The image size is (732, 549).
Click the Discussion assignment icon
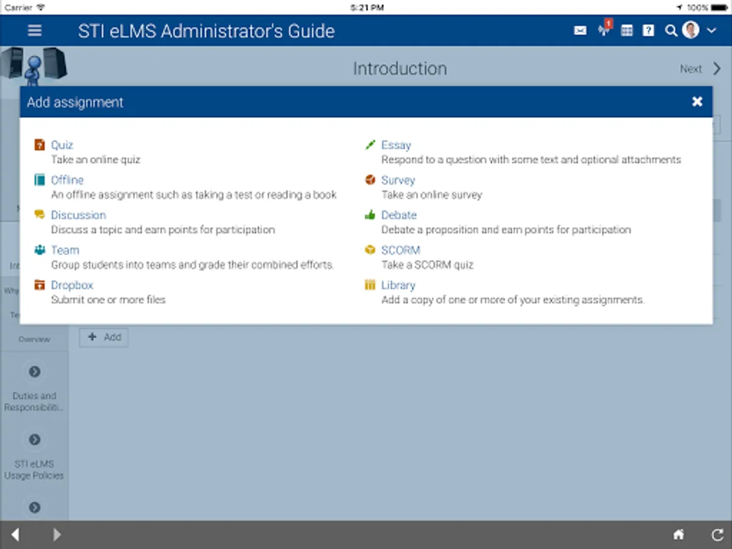click(x=40, y=215)
